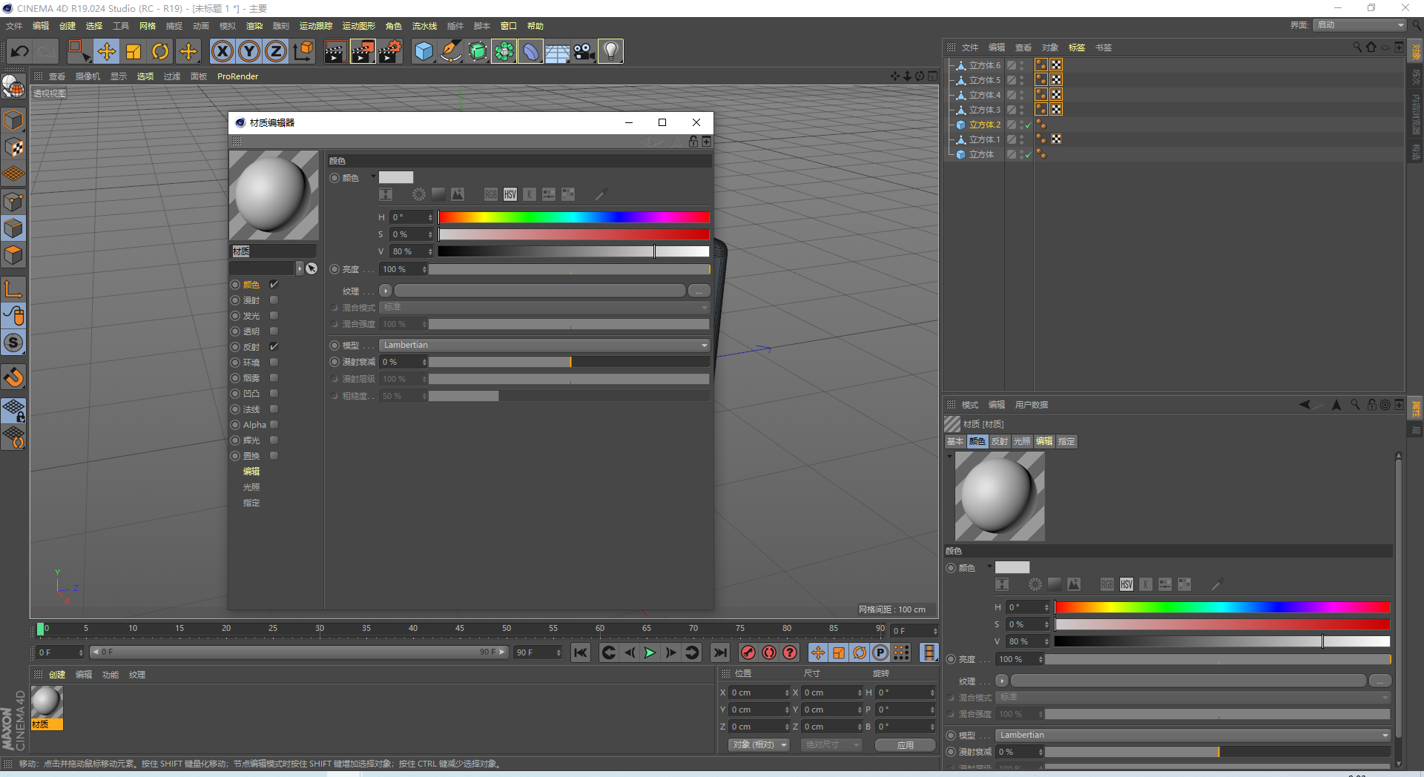Click the color swatch in material editor
The height and width of the screenshot is (777, 1424).
coord(396,177)
